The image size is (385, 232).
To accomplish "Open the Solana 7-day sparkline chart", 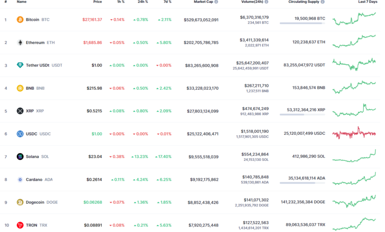I will pos(354,156).
